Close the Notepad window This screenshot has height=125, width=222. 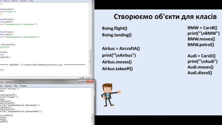tap(90, 81)
